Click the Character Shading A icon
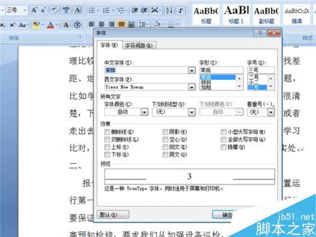 click(66, 25)
